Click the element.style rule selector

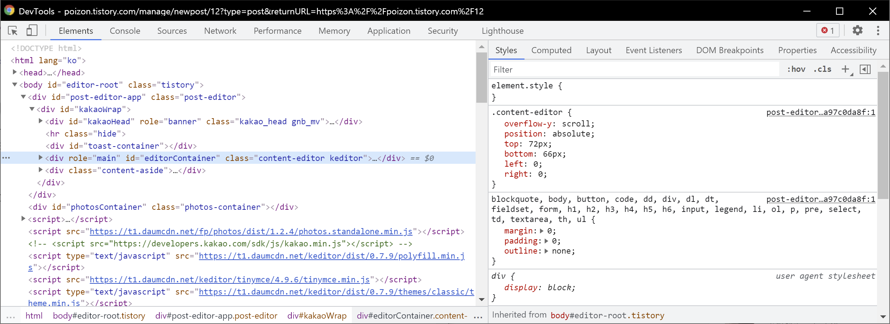tap(522, 85)
